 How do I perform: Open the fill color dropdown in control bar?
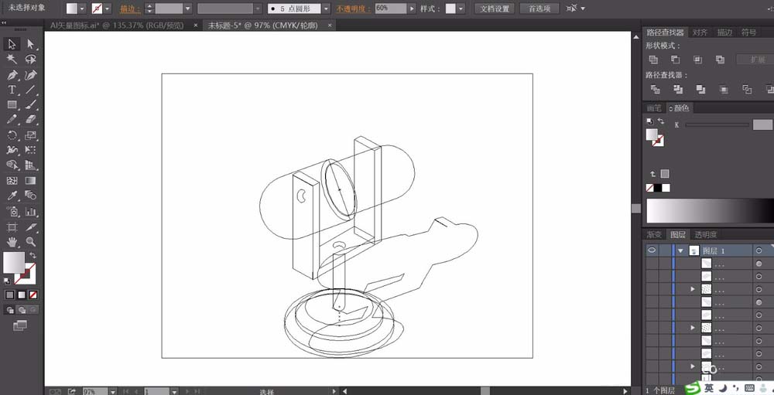(82, 9)
